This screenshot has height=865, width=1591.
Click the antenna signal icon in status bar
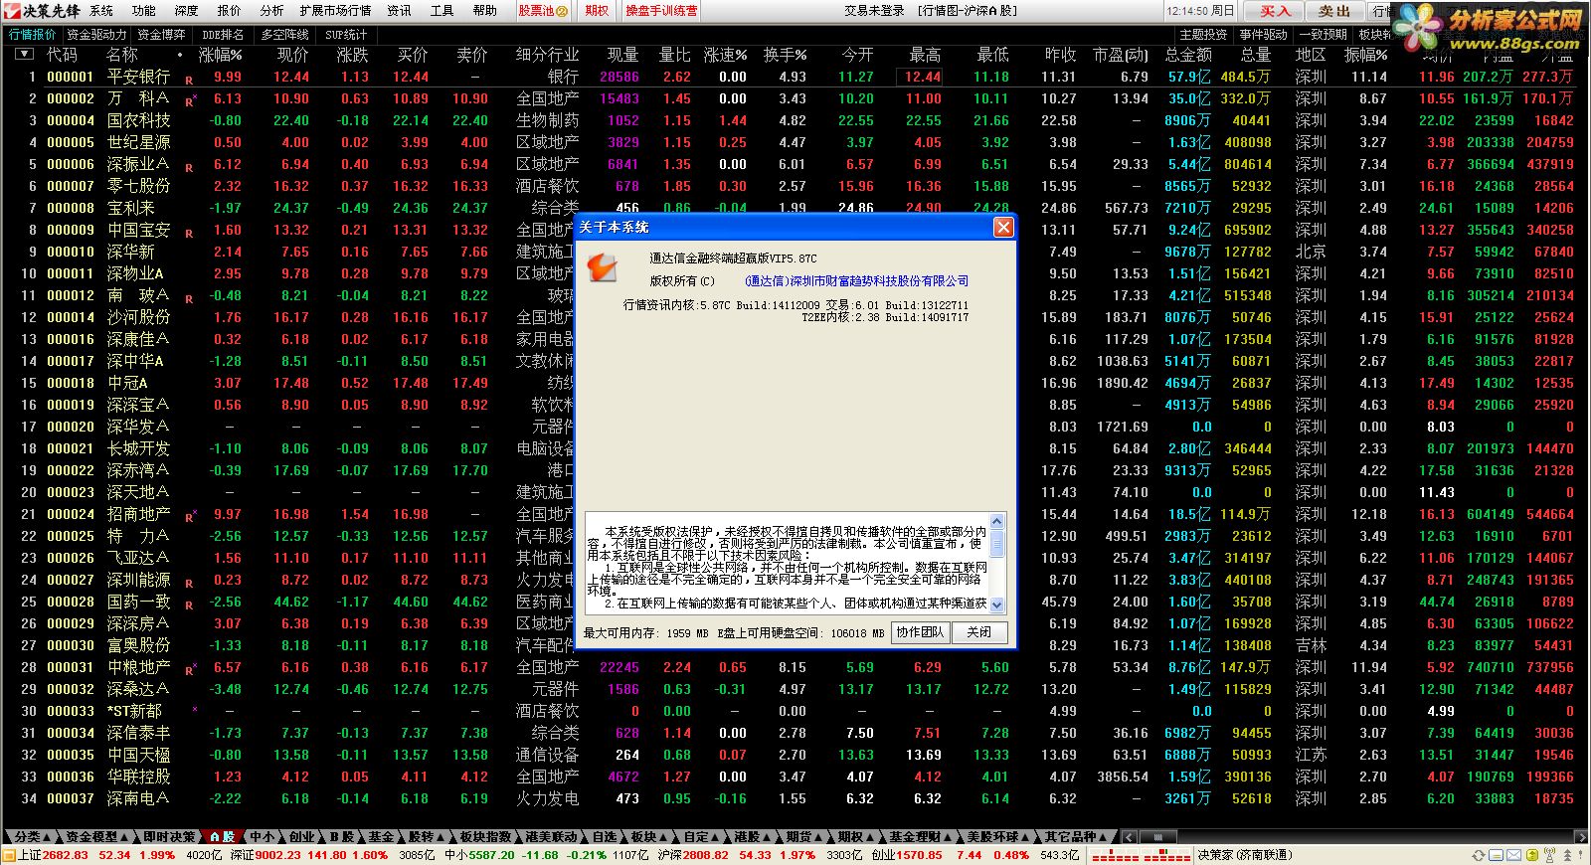pyautogui.click(x=1549, y=855)
